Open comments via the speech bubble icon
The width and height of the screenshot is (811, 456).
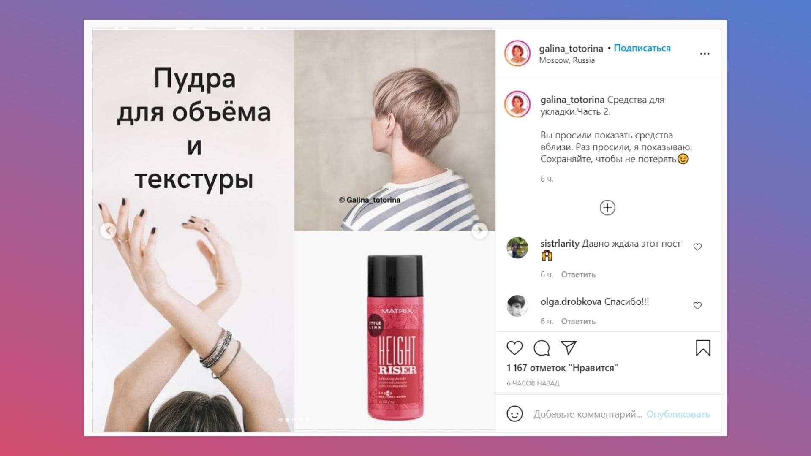[x=542, y=348]
